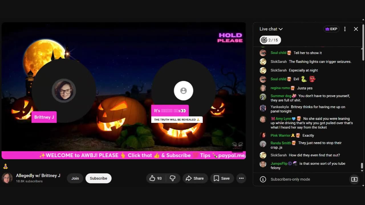This screenshot has width=365, height=205.
Task: Click Soul child avatar on 'Tell her to show it'
Action: coord(263,53)
